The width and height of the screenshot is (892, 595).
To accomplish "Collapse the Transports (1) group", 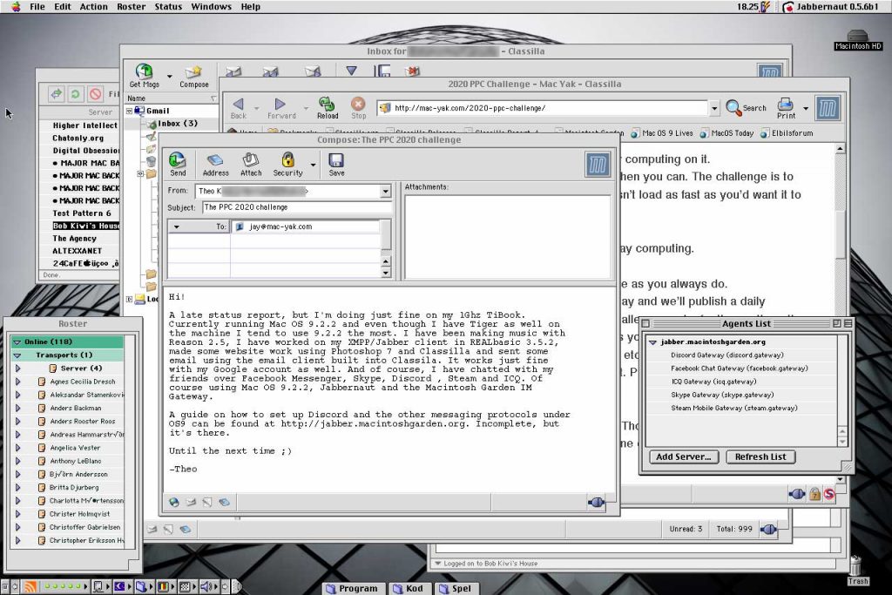I will point(17,355).
